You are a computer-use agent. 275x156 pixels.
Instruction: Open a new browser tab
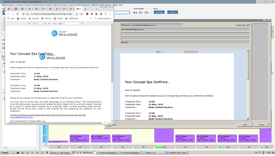click(x=85, y=9)
